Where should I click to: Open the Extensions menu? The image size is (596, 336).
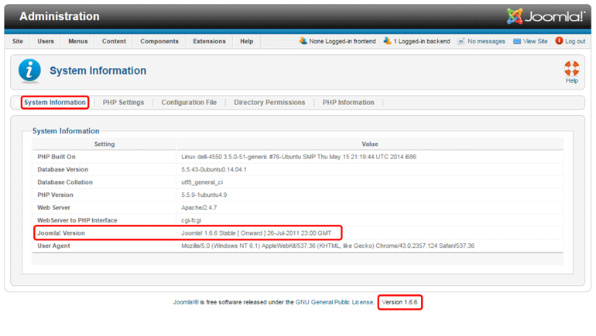209,41
